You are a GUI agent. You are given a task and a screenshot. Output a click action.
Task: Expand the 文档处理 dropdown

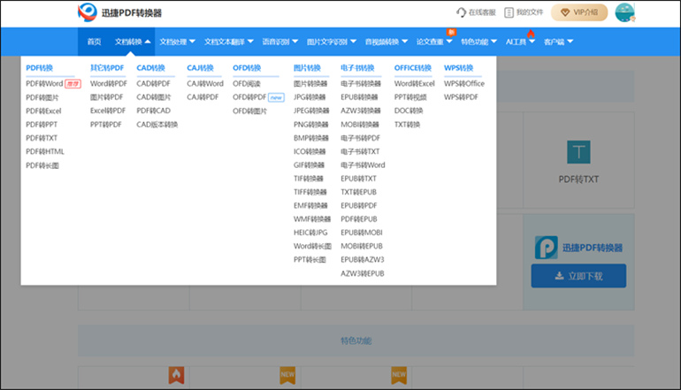point(177,42)
